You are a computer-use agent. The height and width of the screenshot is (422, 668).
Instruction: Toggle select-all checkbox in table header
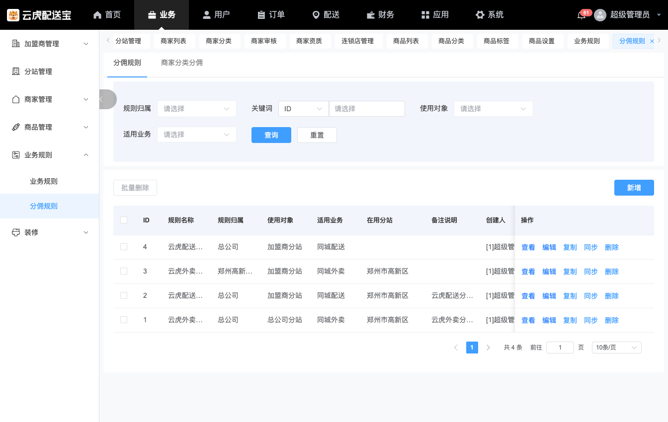(124, 220)
